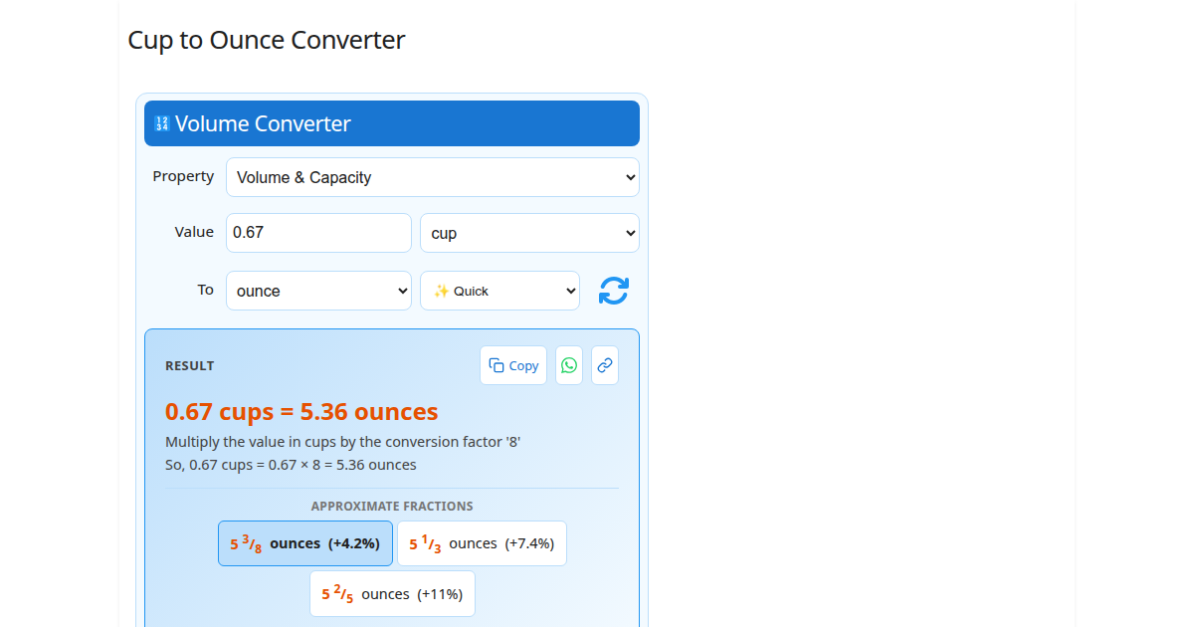Viewport: 1194px width, 627px height.
Task: Open the ounce target unit dropdown
Action: [318, 291]
